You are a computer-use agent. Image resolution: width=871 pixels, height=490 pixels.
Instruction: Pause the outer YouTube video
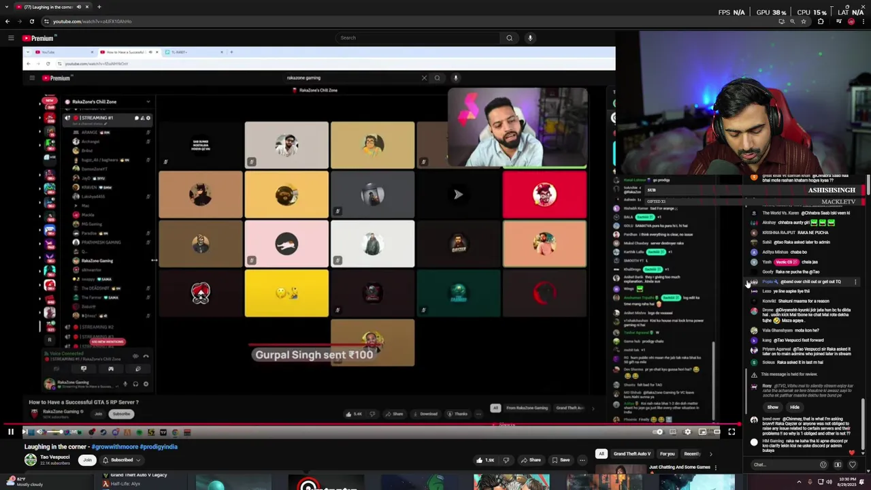tap(11, 431)
